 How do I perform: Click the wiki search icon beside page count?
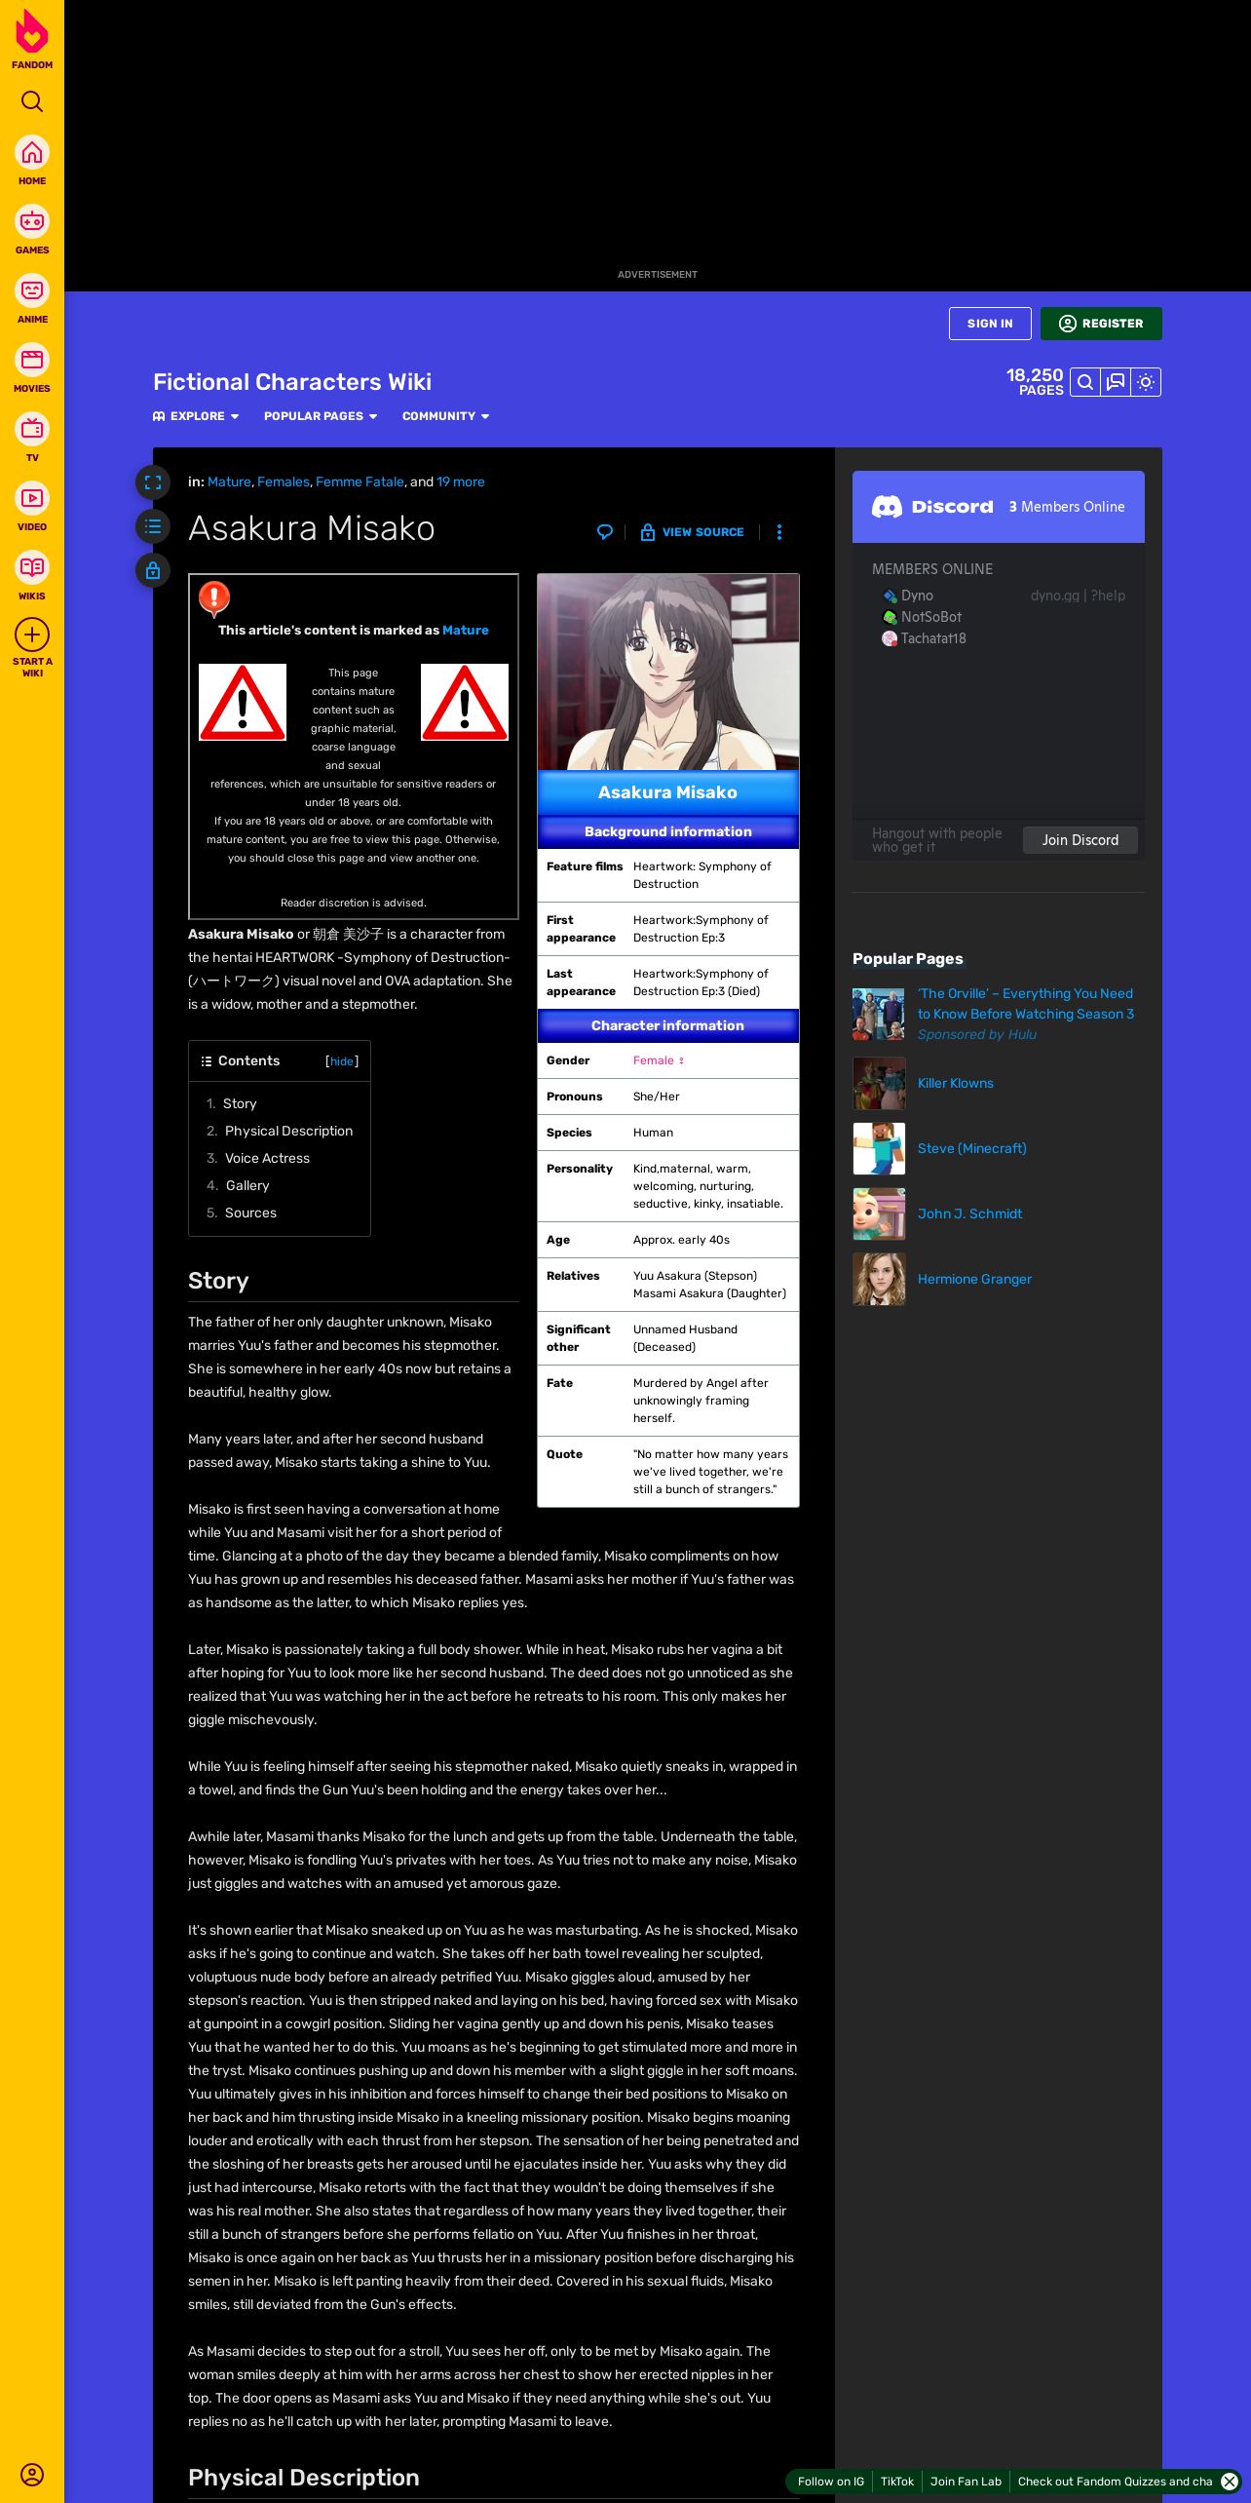point(1085,382)
